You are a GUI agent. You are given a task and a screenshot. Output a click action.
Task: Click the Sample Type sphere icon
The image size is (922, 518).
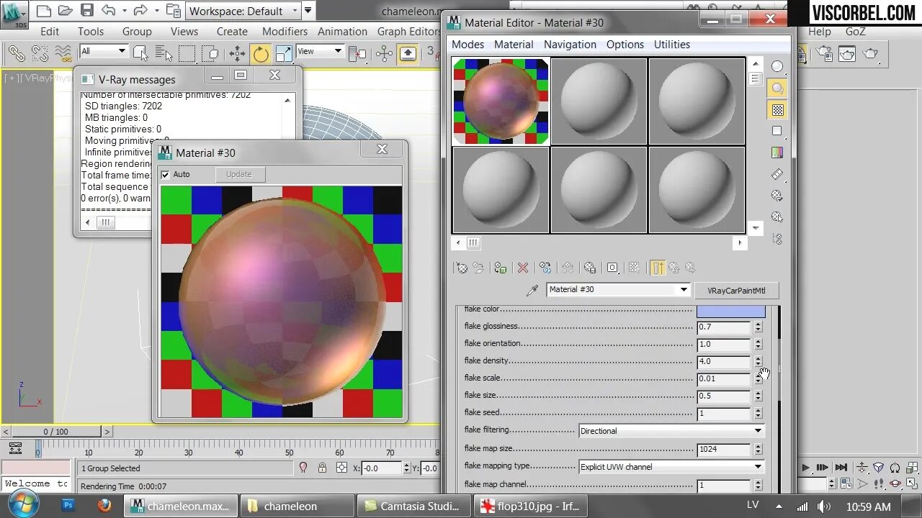(777, 66)
